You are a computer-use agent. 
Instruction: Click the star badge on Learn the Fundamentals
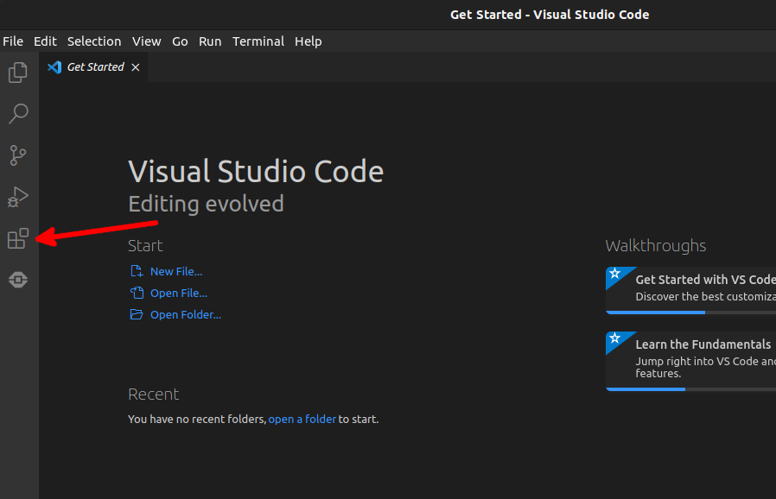(614, 338)
